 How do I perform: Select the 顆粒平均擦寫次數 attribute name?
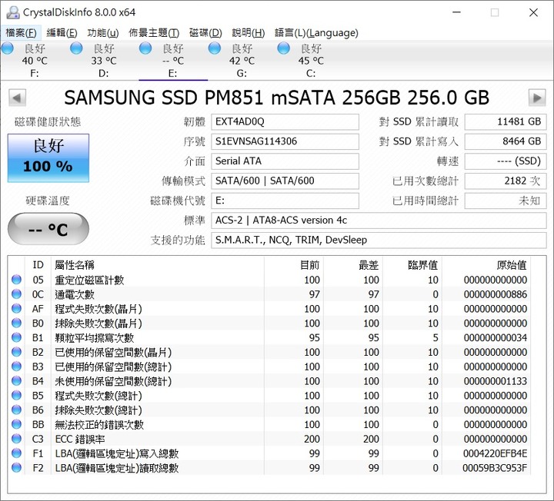coord(95,337)
